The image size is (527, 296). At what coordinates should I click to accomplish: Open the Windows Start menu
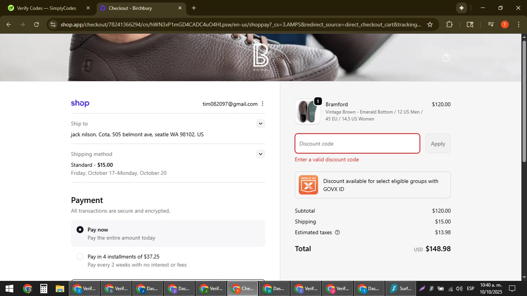(9, 289)
